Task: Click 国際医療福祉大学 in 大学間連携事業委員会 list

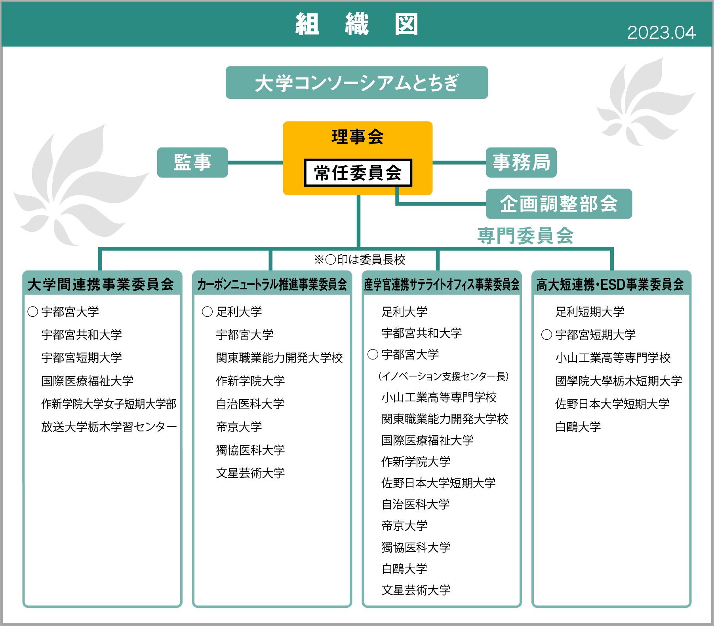Action: pyautogui.click(x=87, y=381)
